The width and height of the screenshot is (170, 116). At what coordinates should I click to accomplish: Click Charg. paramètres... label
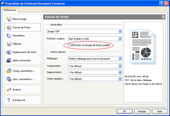(x=24, y=71)
